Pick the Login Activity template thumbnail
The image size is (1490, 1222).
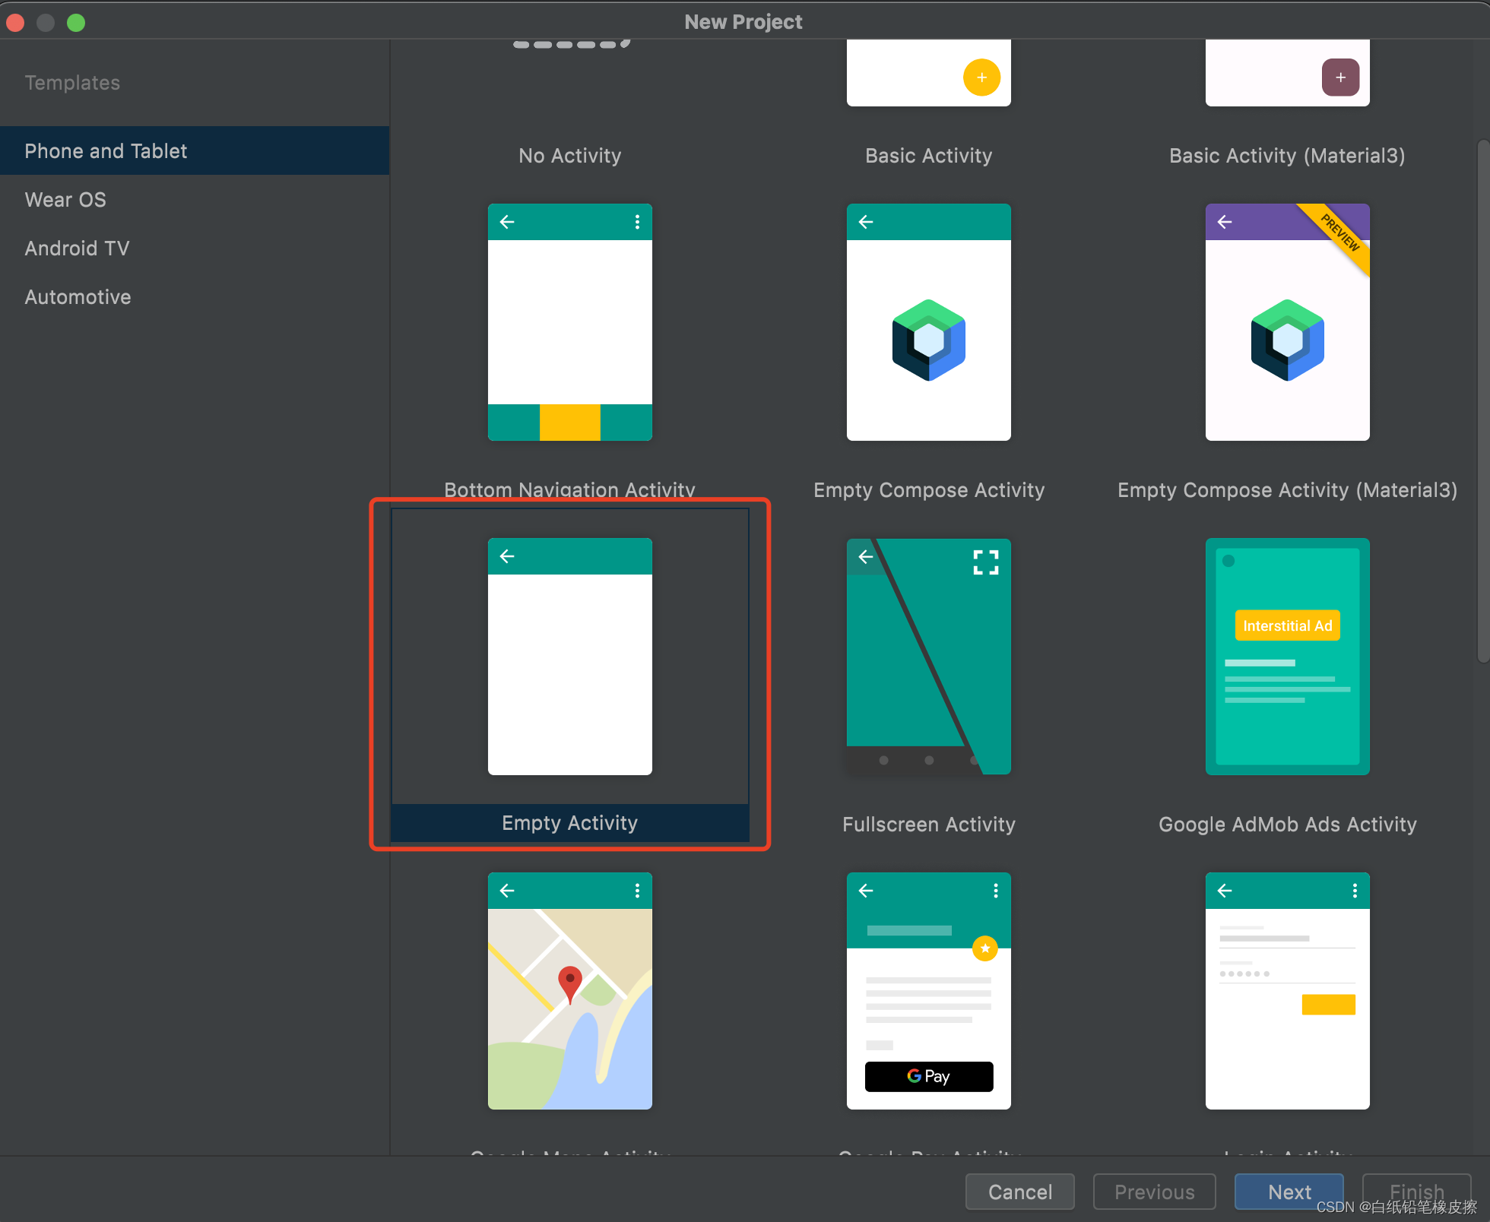click(1287, 991)
